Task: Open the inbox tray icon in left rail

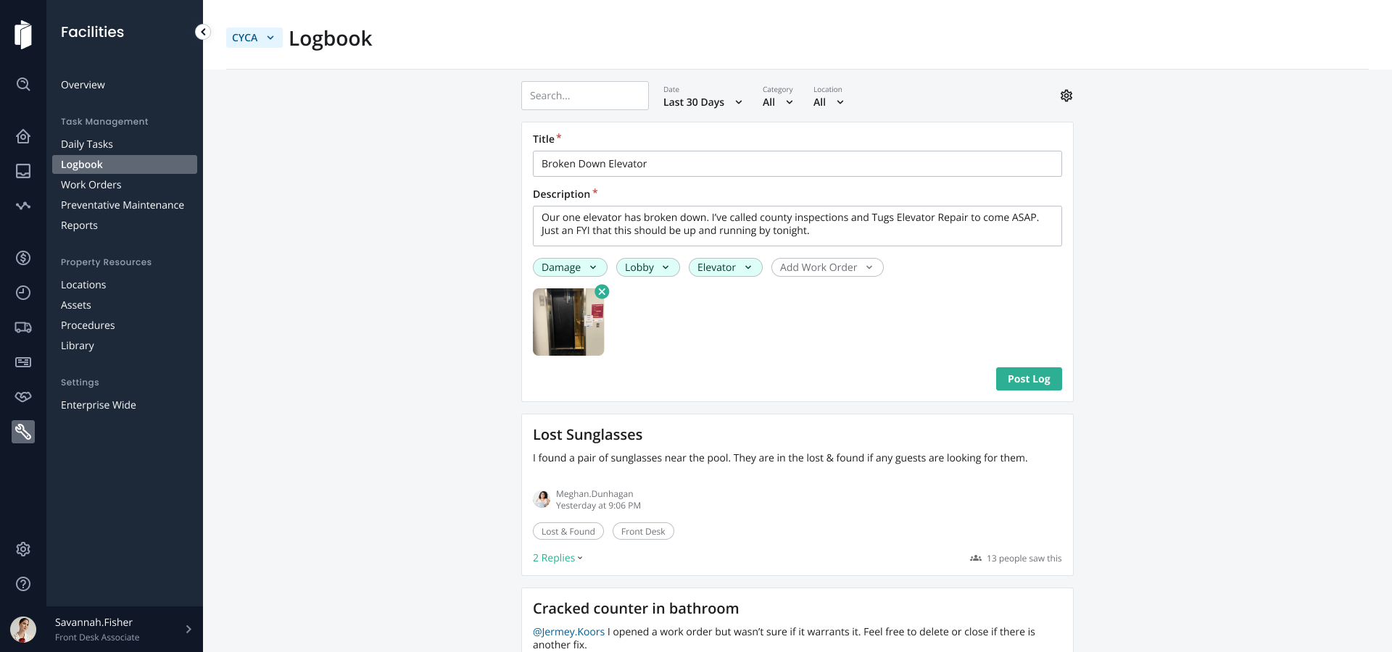Action: point(23,171)
